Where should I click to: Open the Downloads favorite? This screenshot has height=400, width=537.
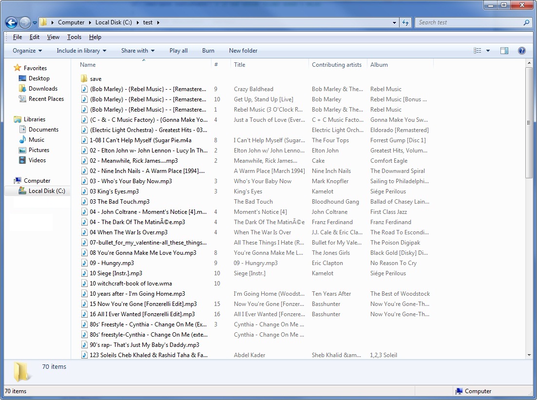click(x=43, y=88)
